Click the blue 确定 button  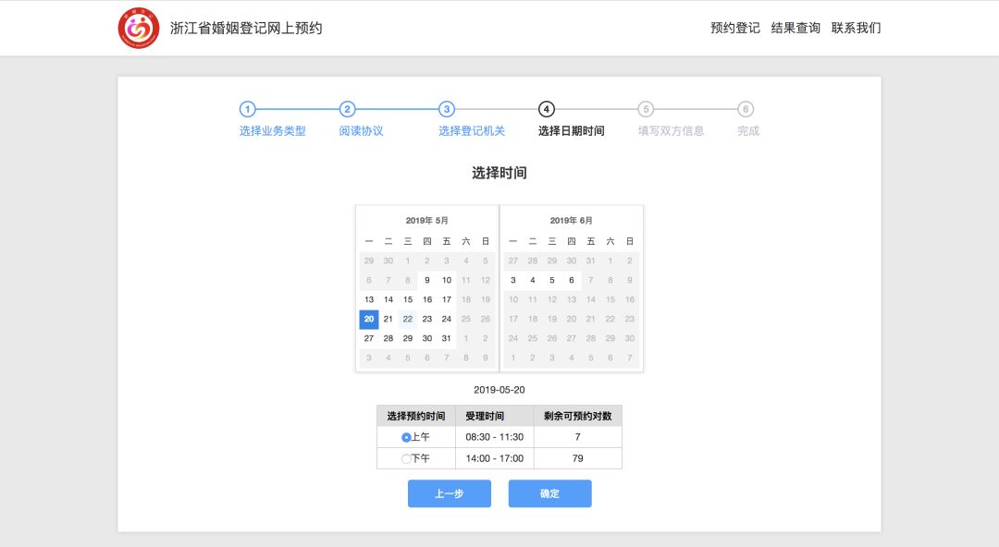pos(549,493)
